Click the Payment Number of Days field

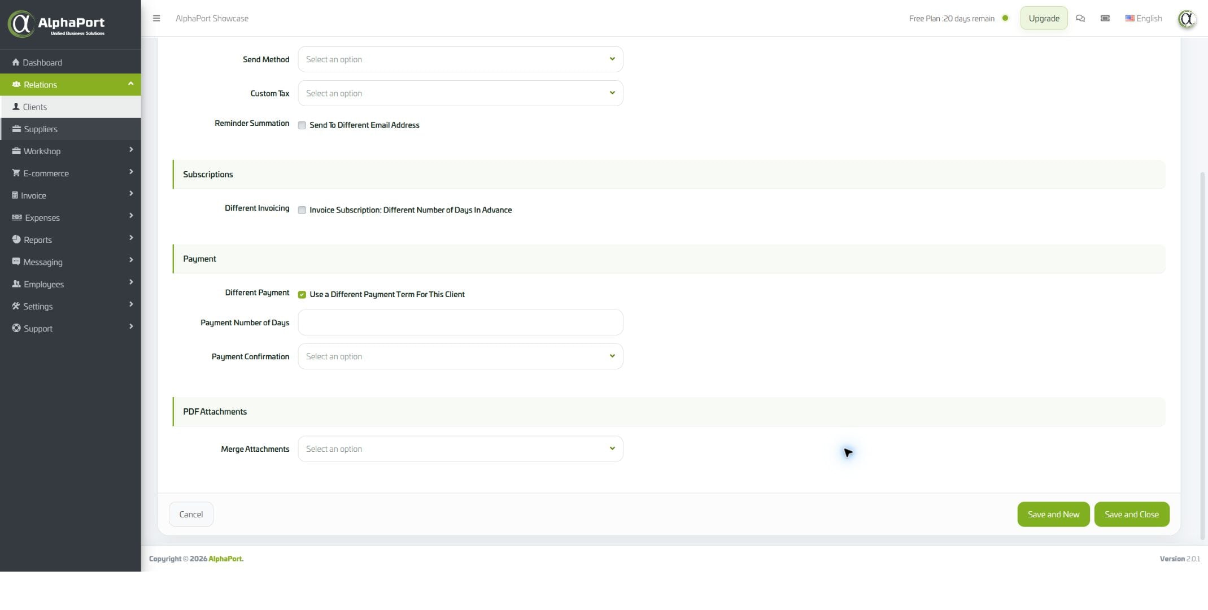click(460, 323)
